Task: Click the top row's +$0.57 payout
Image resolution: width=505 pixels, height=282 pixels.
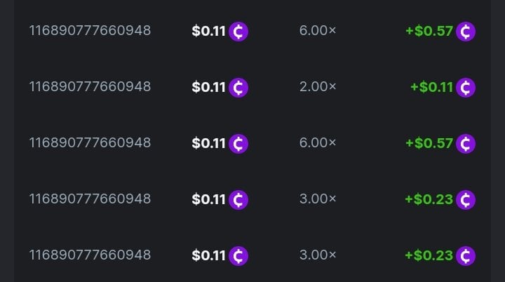Action: point(429,32)
